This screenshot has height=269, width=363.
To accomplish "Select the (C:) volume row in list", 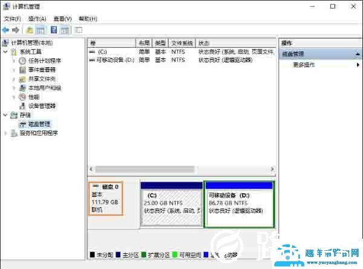I will coord(181,51).
